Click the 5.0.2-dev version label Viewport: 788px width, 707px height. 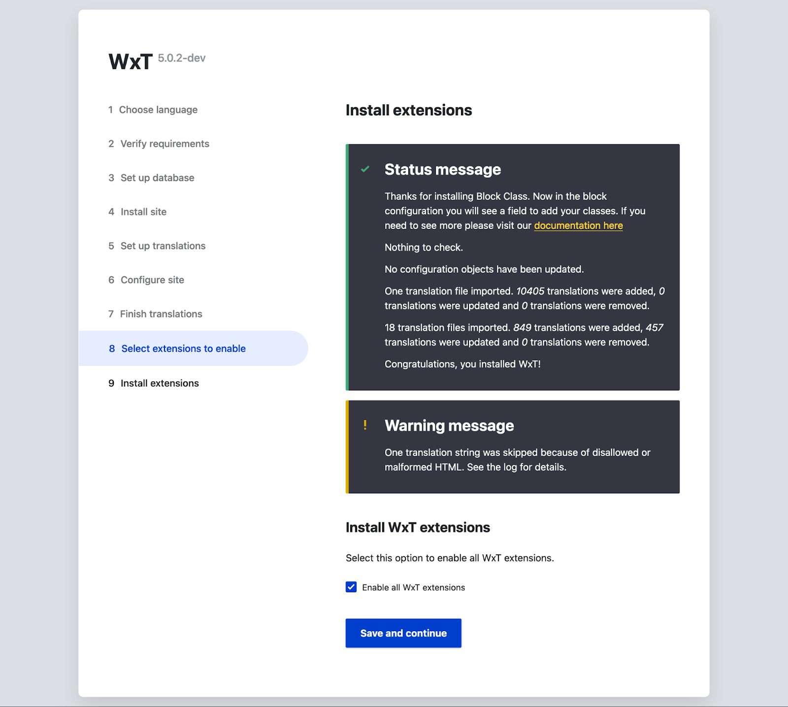click(x=182, y=58)
